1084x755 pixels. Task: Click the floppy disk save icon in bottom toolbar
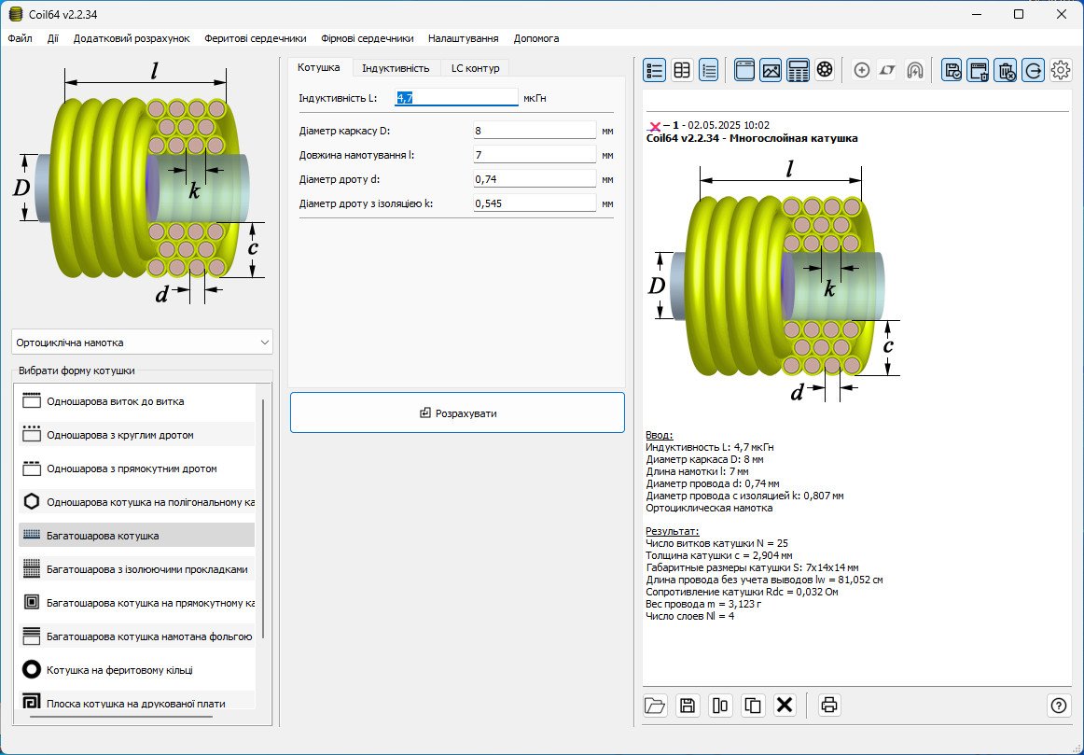point(688,706)
